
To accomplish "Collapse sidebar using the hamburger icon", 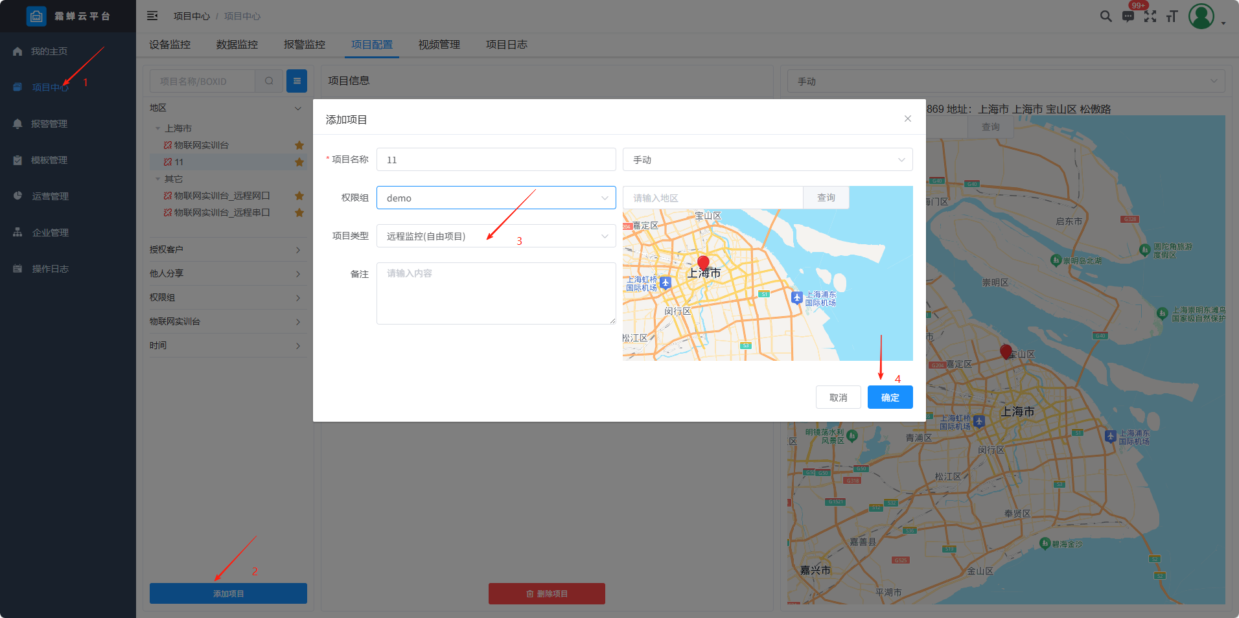I will 152,16.
